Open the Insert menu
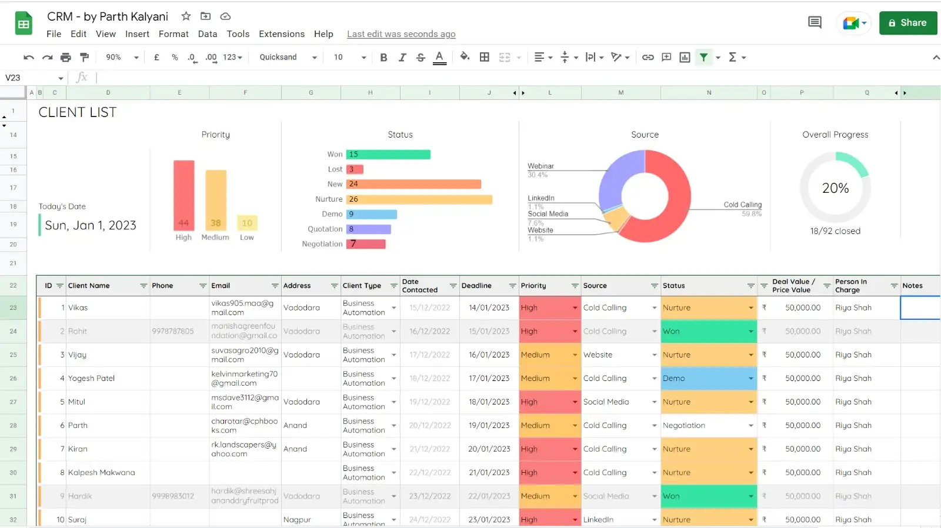The width and height of the screenshot is (941, 528). pyautogui.click(x=137, y=34)
